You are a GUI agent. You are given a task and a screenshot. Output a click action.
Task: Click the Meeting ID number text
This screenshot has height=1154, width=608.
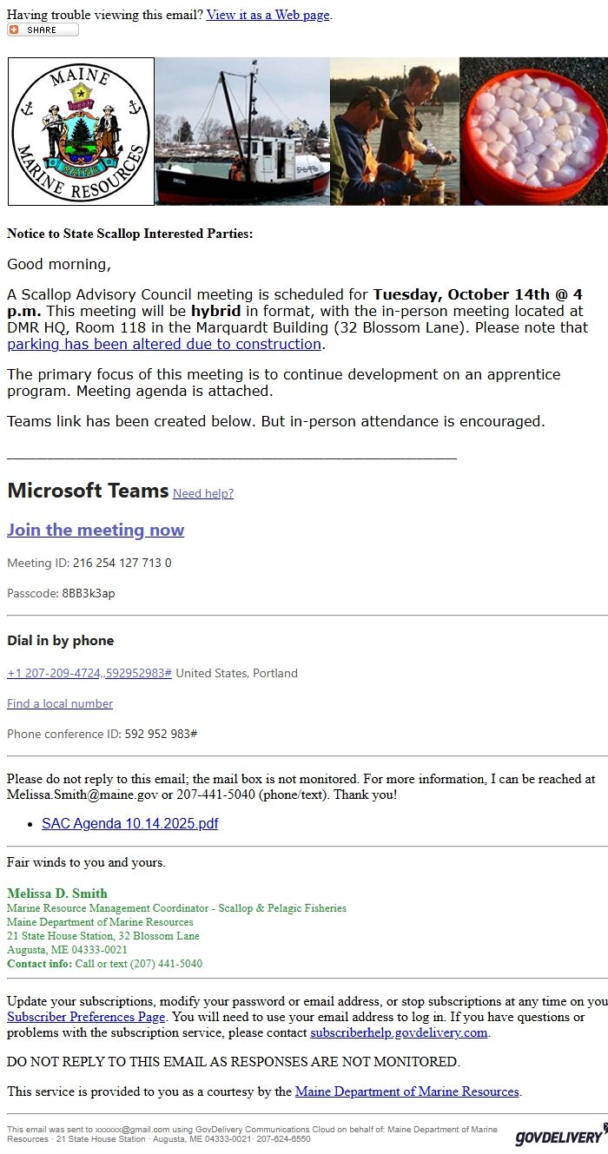[x=122, y=563]
